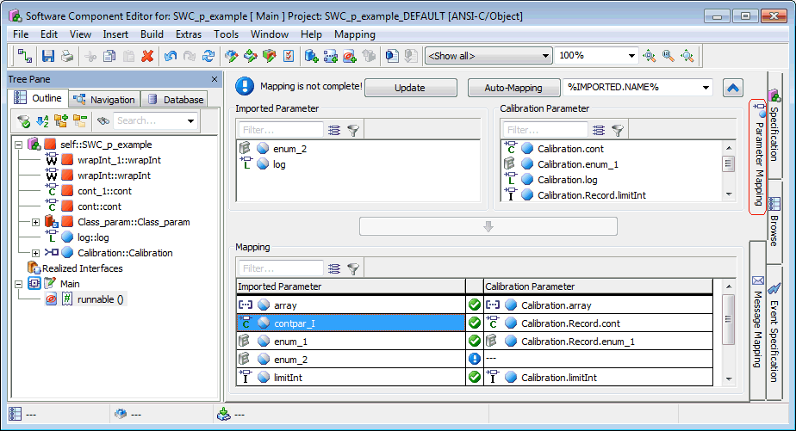Collapse the self::SWC_p_example tree node
Viewport: 796px width, 431px height.
tap(19, 145)
